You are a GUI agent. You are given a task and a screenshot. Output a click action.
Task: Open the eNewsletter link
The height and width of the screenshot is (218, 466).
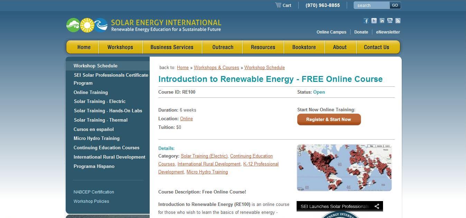click(388, 32)
